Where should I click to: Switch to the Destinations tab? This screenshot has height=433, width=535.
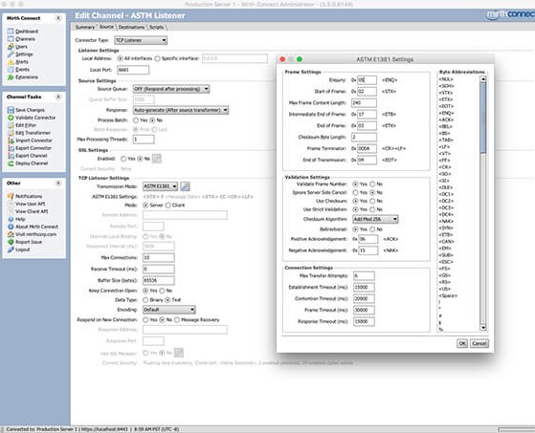point(131,28)
